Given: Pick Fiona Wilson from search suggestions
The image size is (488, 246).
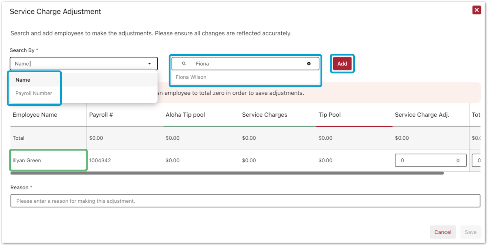Looking at the screenshot, I should point(191,77).
